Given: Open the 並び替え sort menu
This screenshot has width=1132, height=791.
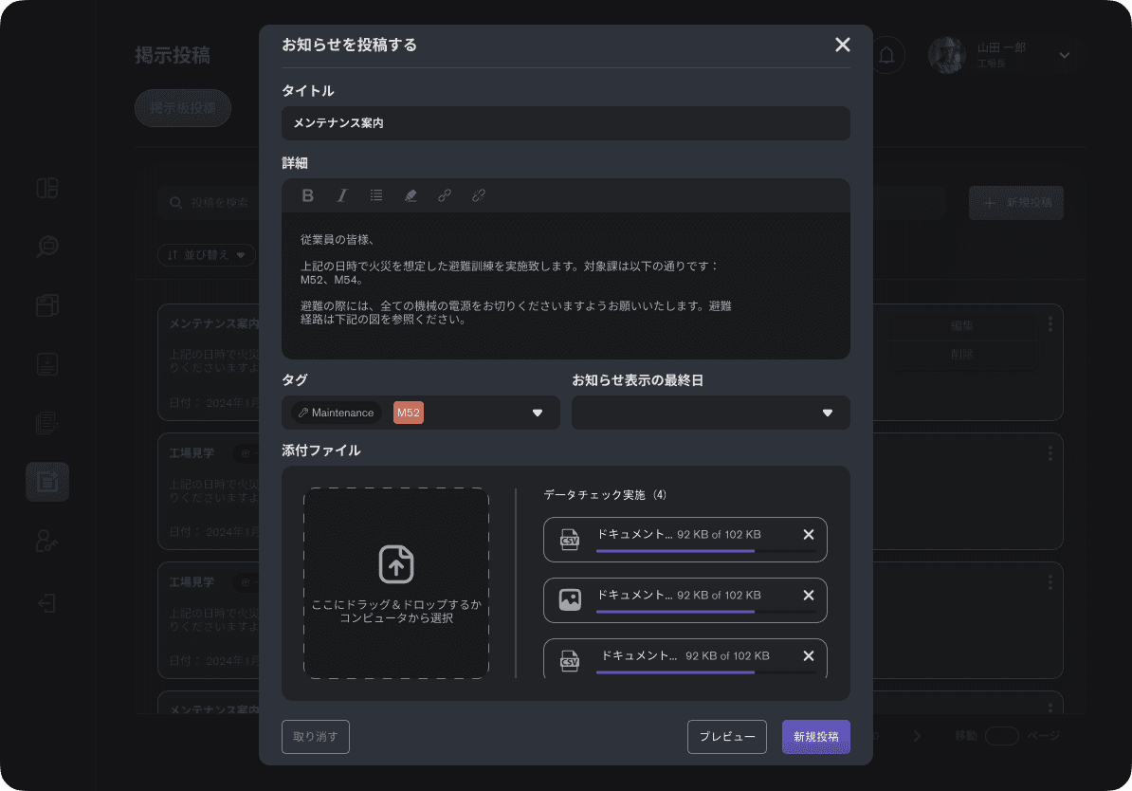Looking at the screenshot, I should 207,254.
